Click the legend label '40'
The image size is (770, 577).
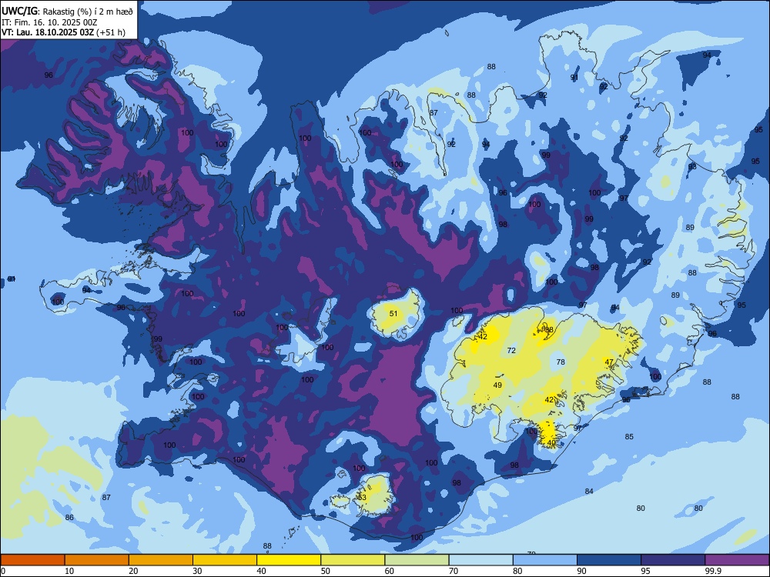tap(262, 571)
